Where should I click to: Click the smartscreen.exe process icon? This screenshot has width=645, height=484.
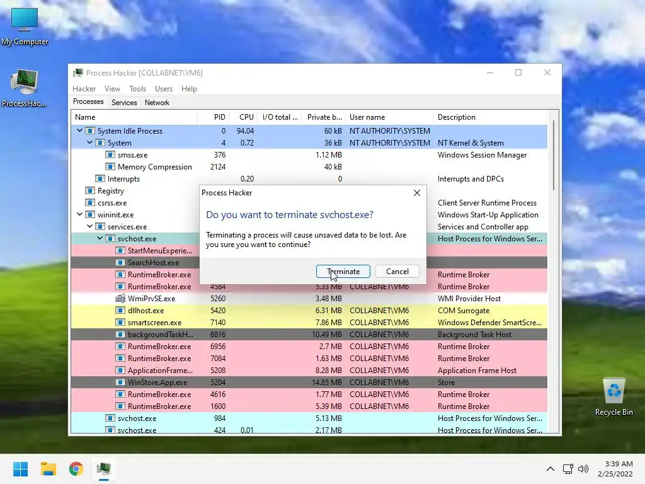[x=120, y=322]
